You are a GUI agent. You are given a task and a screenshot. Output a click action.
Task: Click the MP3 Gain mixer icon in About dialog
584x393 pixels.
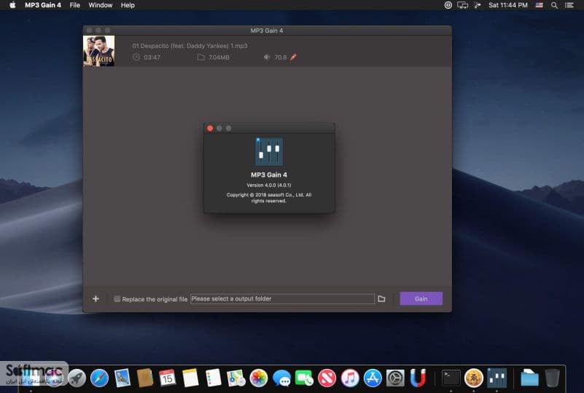pyautogui.click(x=269, y=151)
